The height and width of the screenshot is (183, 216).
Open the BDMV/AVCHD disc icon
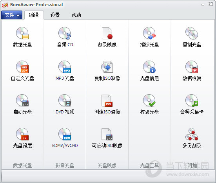click(65, 134)
